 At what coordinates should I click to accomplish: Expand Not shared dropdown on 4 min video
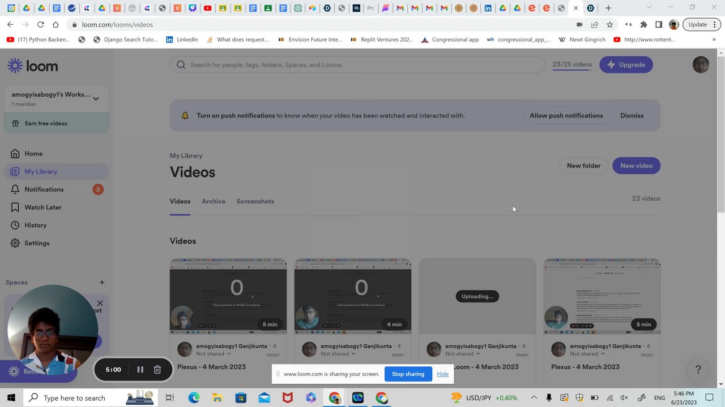[x=338, y=354]
